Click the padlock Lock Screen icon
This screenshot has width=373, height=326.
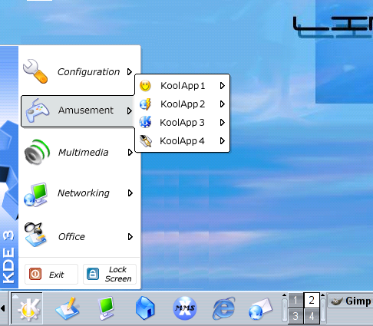coord(93,274)
